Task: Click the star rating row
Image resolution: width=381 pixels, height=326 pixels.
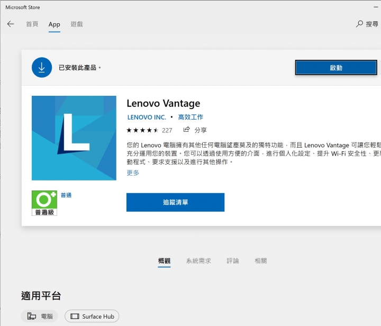Action: pyautogui.click(x=142, y=130)
